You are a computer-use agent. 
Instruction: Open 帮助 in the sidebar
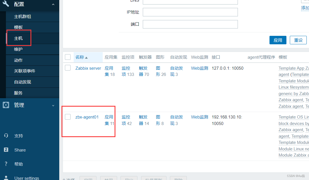point(19,164)
